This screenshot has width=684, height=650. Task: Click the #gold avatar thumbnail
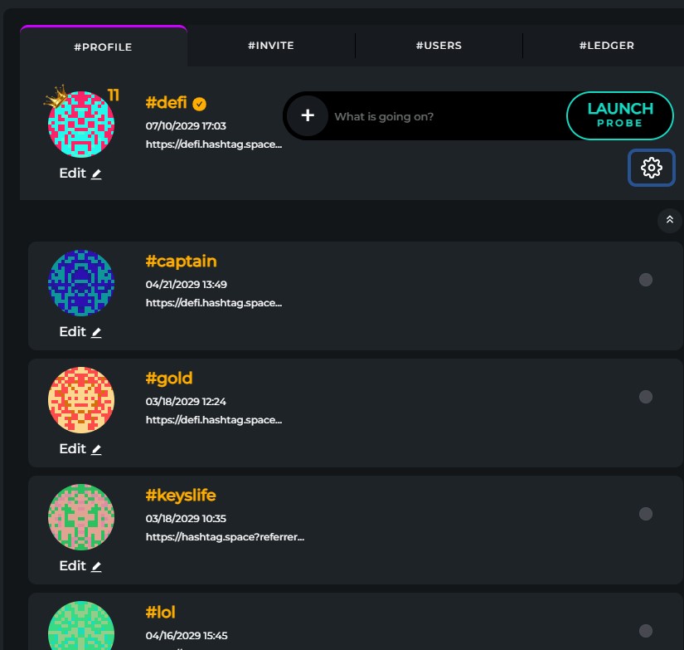(x=81, y=400)
